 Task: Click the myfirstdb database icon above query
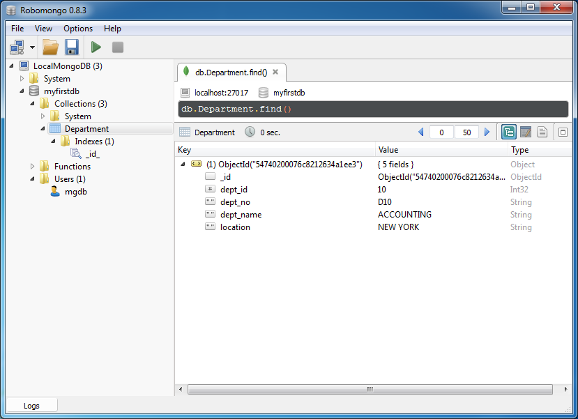point(263,93)
